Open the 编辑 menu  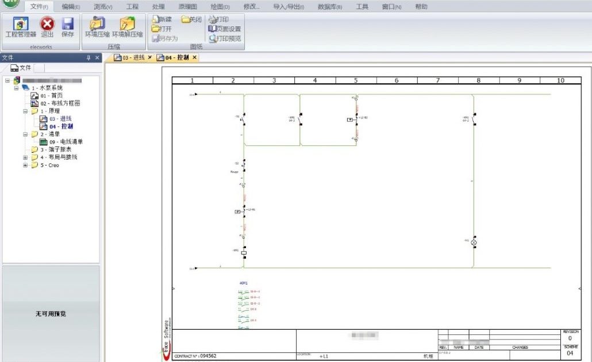coord(71,6)
